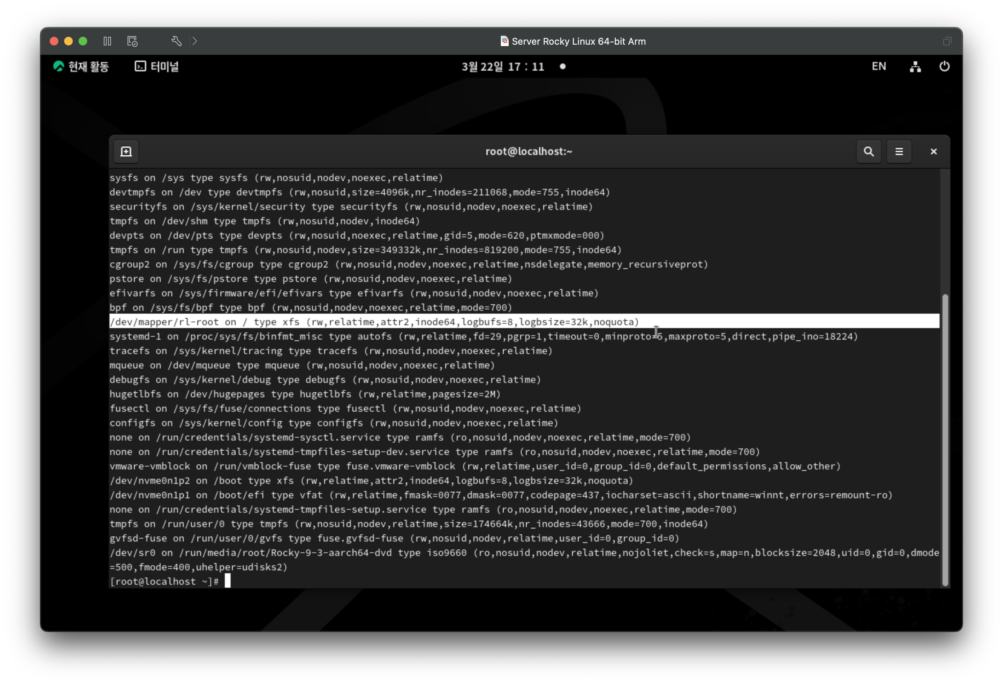Pause the virtual machine
Viewport: 1003px width, 685px height.
107,41
